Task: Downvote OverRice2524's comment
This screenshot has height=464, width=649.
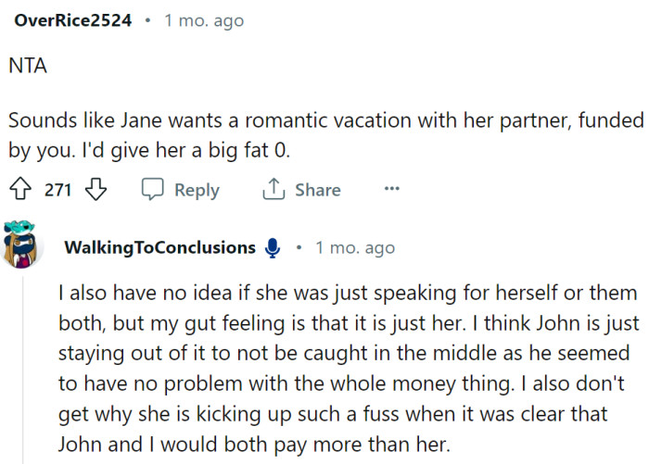Action: pos(96,190)
